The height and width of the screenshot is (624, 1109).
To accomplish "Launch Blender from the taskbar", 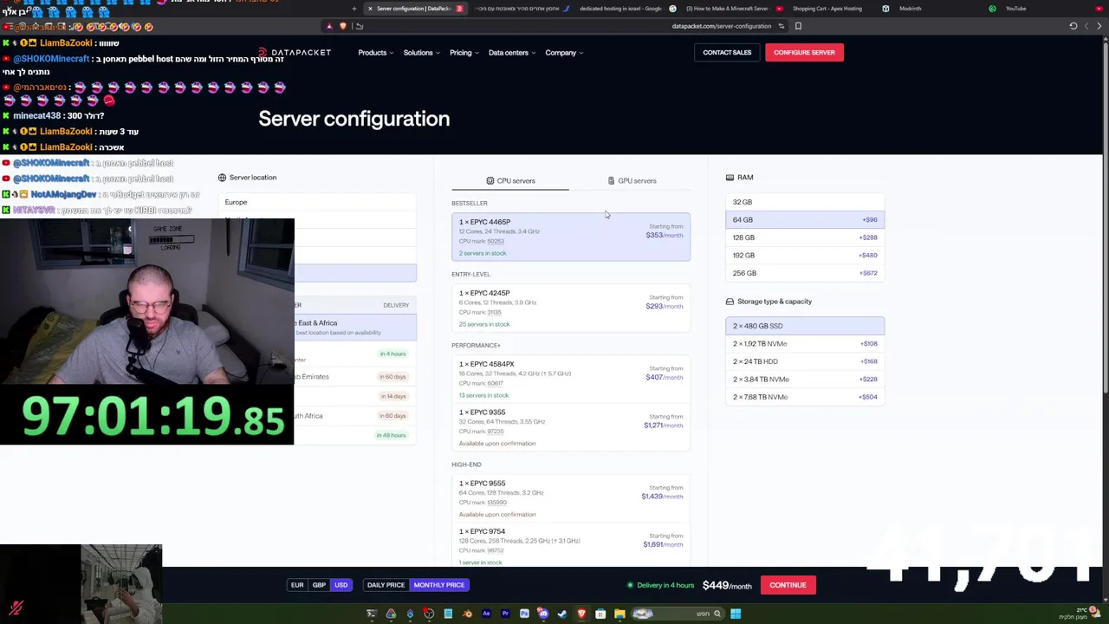I will pyautogui.click(x=467, y=614).
